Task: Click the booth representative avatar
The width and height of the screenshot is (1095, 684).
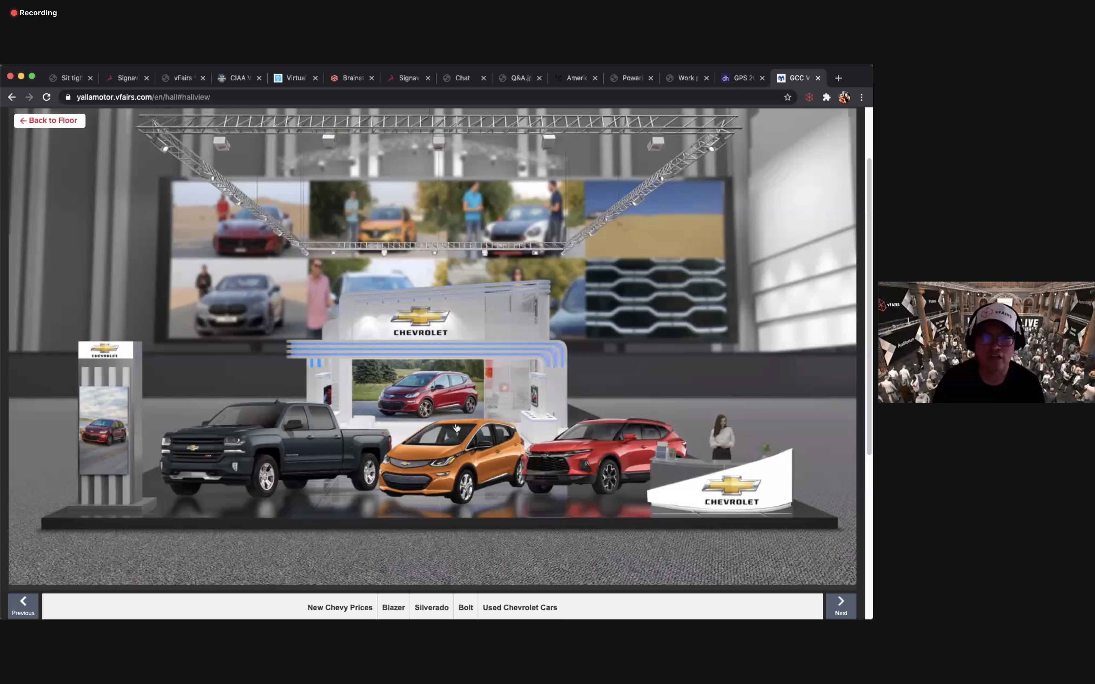Action: tap(721, 437)
